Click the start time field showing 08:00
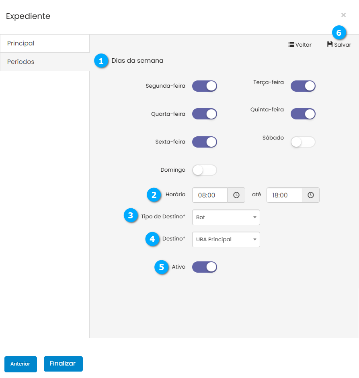This screenshot has width=359, height=378. point(210,195)
